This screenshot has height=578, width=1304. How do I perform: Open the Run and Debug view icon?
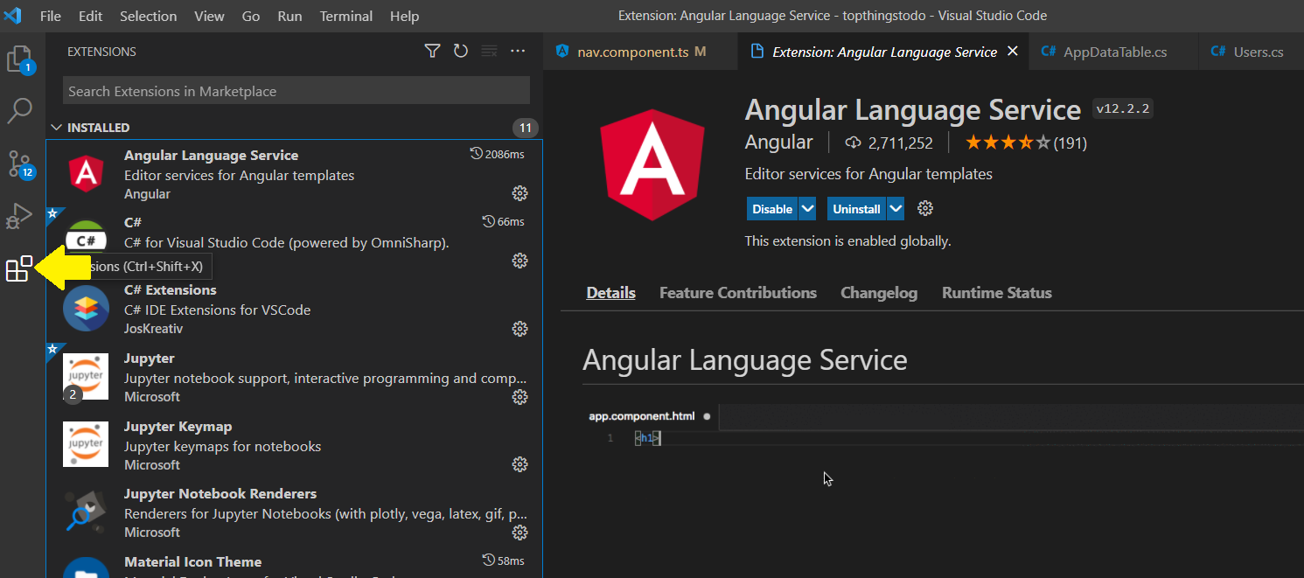pos(20,216)
